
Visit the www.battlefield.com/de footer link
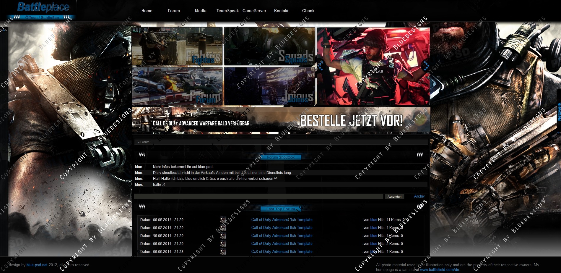pos(439,269)
